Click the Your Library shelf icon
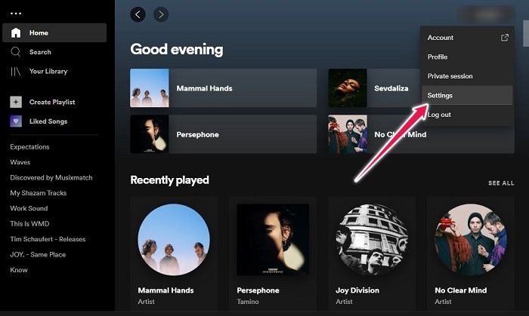 coord(16,72)
